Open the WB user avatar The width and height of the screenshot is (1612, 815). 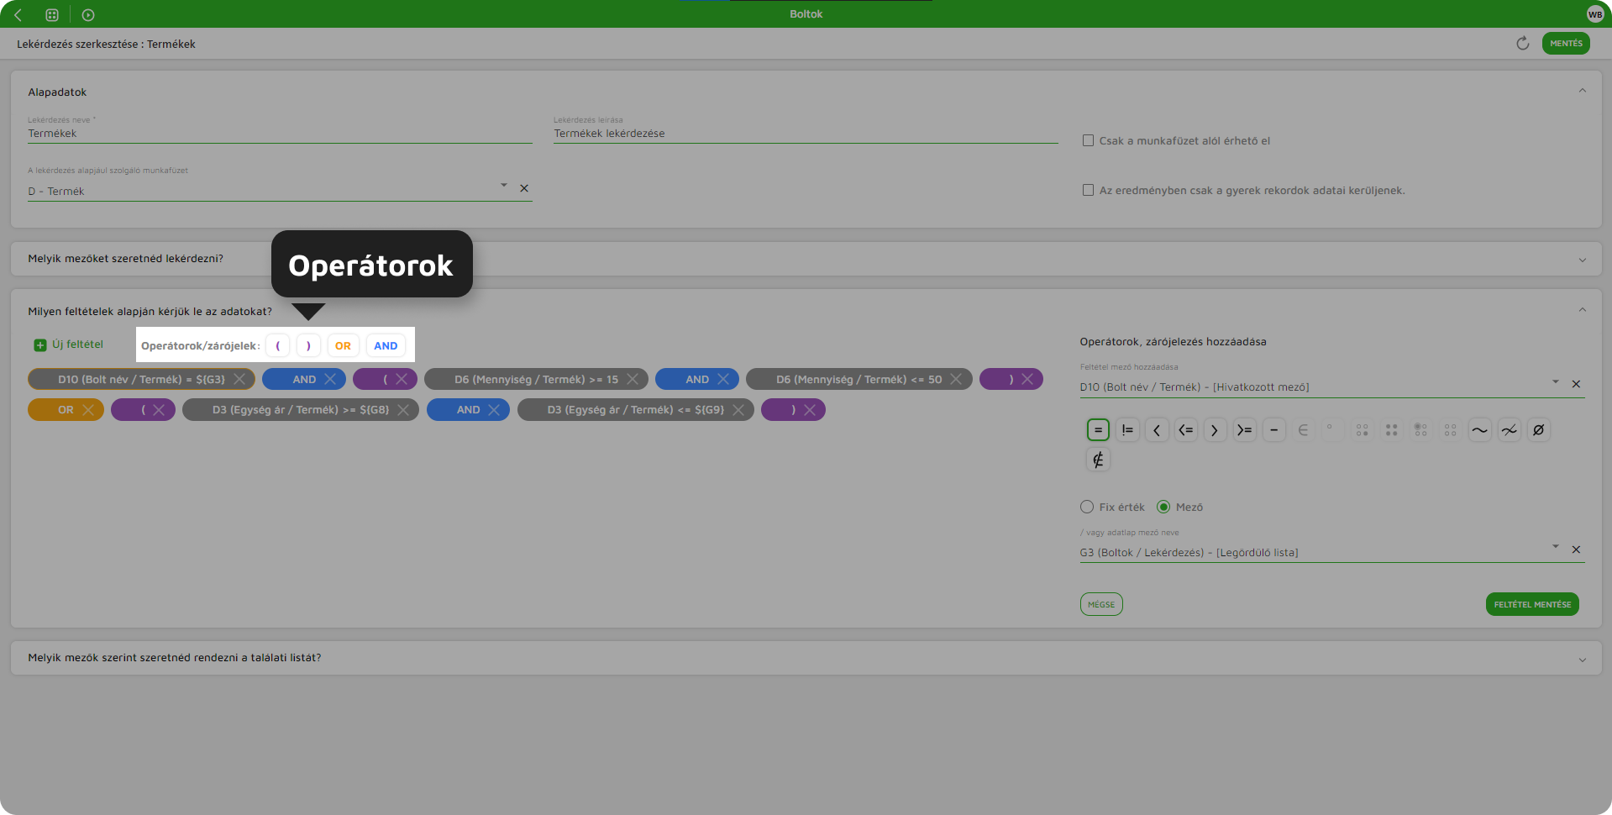click(1595, 14)
